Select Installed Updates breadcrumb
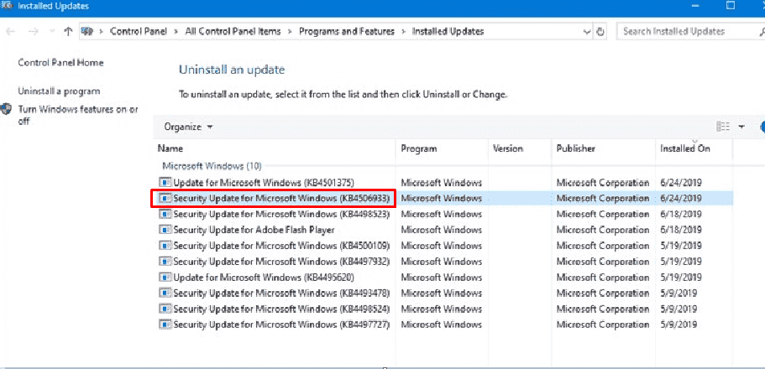This screenshot has height=369, width=765. point(448,32)
